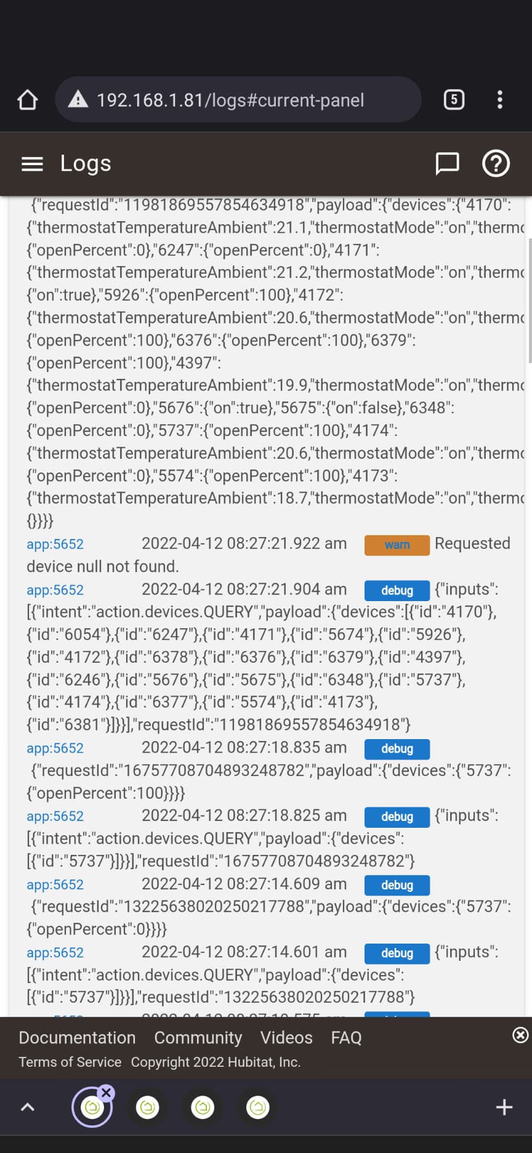The width and height of the screenshot is (532, 1153).
Task: Open the Hubitat hamburger navigation menu
Action: [32, 164]
